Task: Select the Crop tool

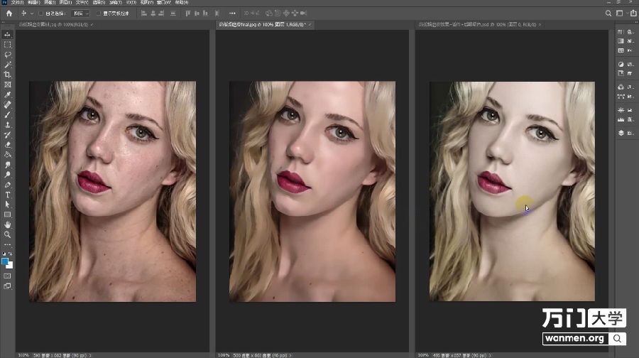Action: [7, 75]
